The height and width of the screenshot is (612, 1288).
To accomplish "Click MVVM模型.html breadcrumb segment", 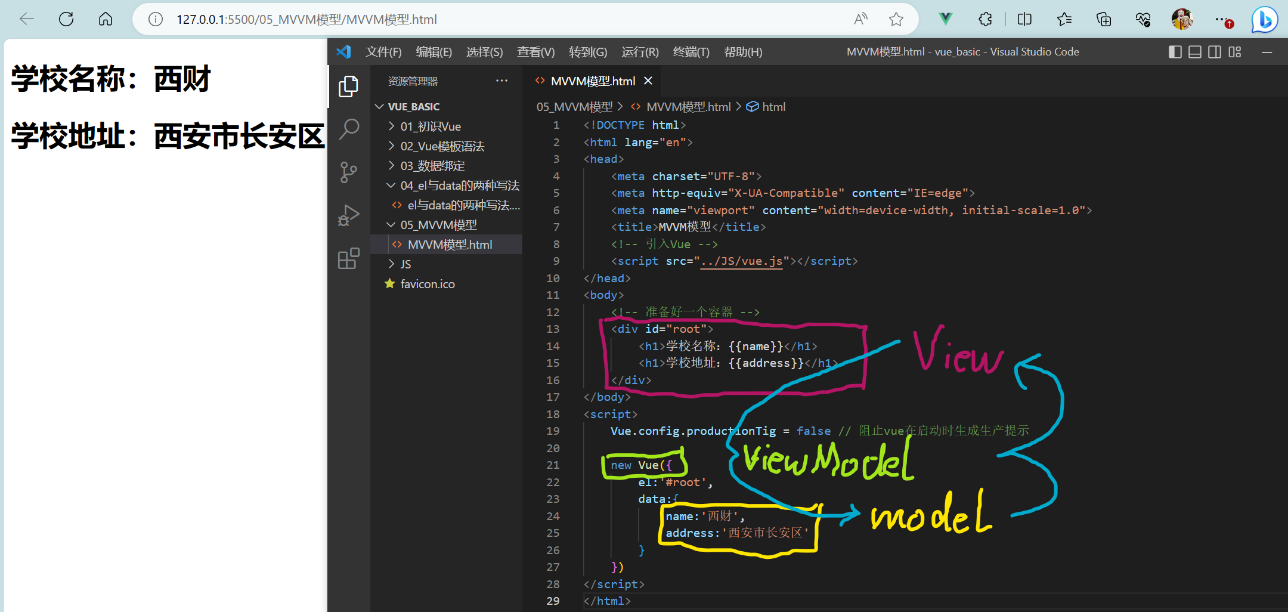I will (x=688, y=107).
